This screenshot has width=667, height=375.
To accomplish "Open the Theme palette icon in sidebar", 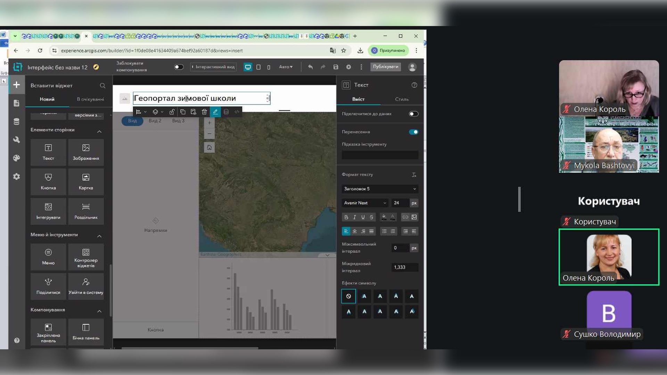I will 16,158.
